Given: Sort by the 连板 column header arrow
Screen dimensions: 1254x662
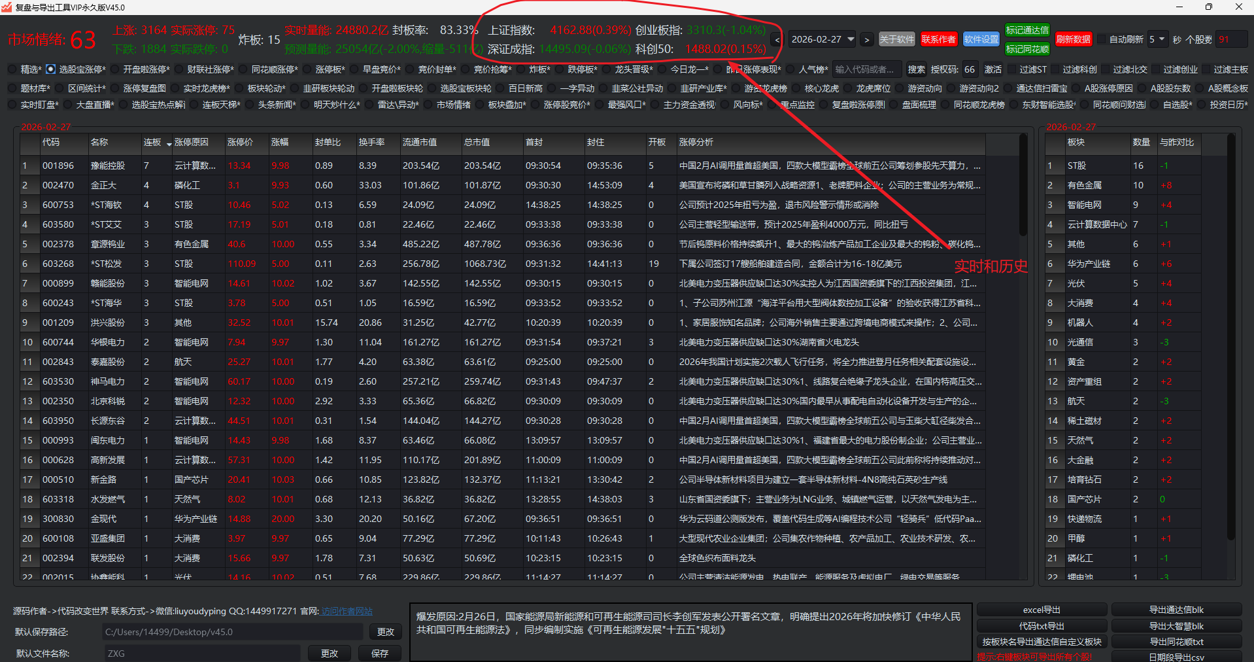Looking at the screenshot, I should click(x=169, y=143).
